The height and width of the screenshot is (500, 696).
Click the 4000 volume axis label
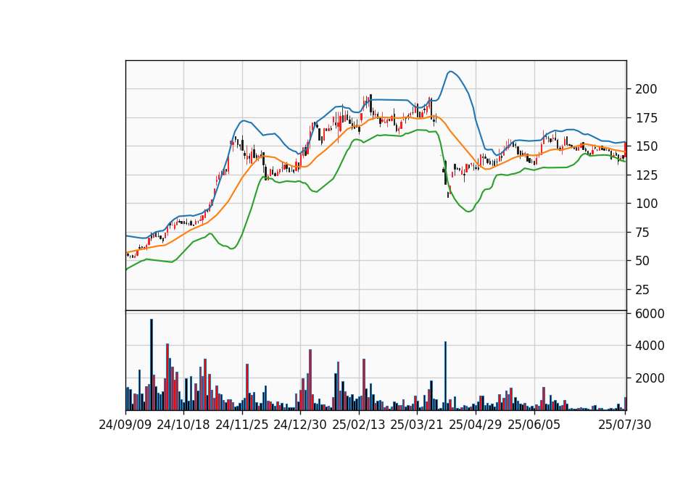point(650,346)
